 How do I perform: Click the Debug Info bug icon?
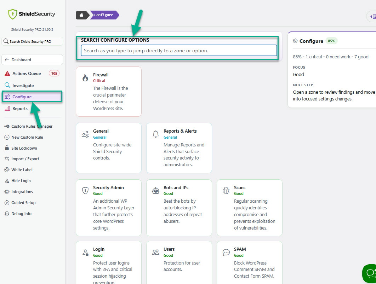click(x=7, y=214)
